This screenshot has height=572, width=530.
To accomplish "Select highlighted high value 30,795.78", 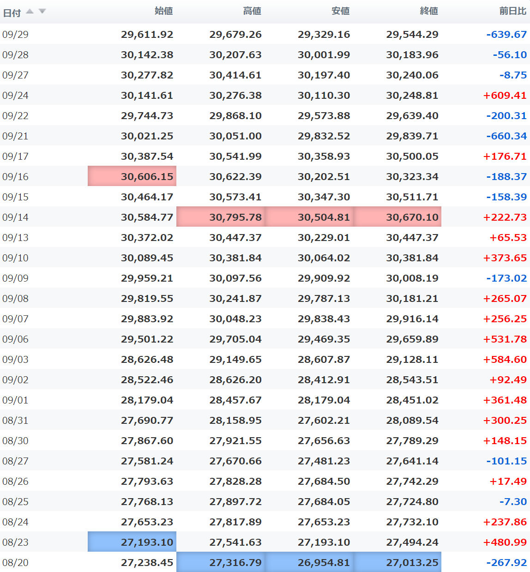I will pos(221,217).
